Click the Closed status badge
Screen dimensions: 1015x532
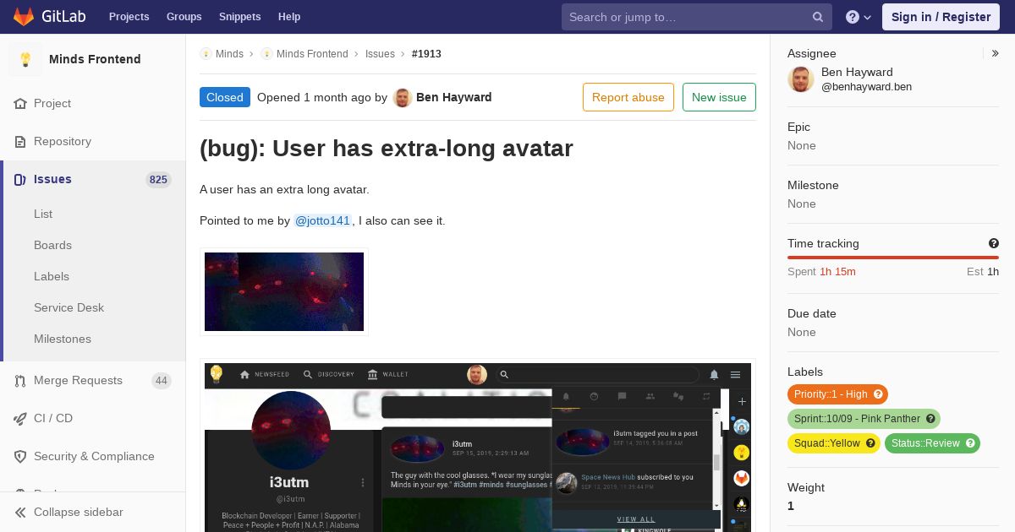click(x=225, y=97)
